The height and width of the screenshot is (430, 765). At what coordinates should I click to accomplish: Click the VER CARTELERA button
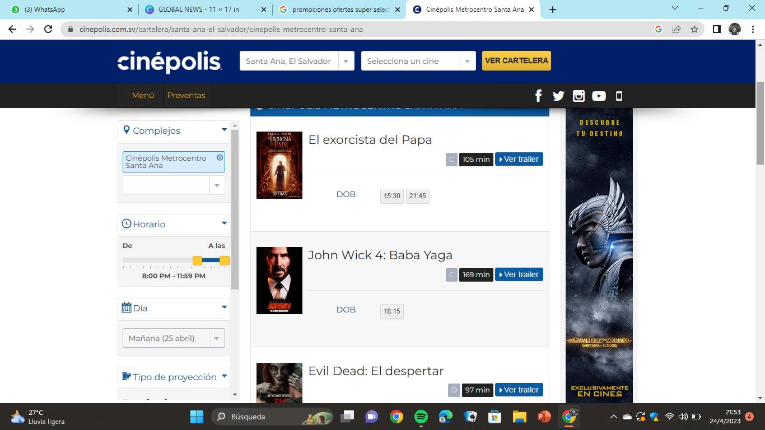click(516, 60)
